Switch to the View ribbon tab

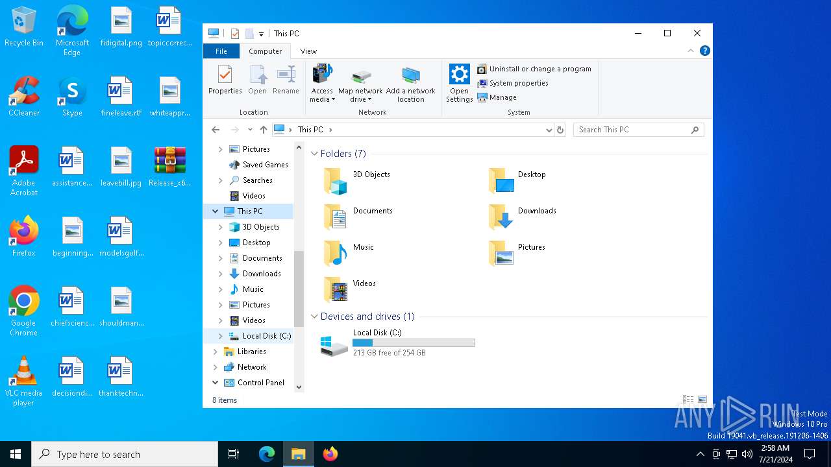pyautogui.click(x=308, y=51)
